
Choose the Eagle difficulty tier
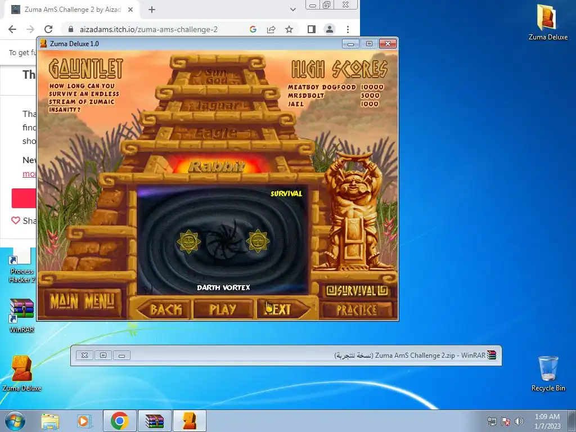pyautogui.click(x=217, y=133)
